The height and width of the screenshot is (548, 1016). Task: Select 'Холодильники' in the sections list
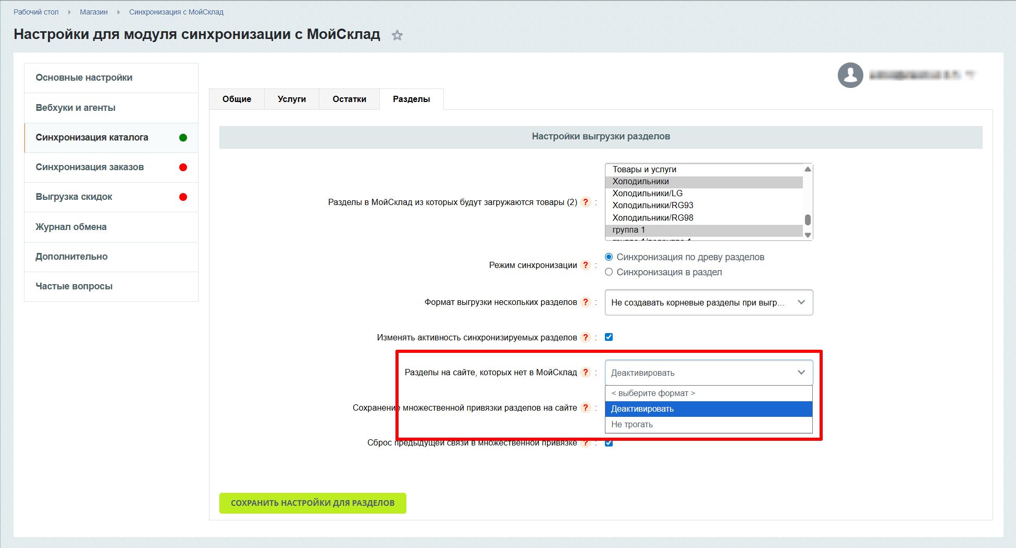(704, 182)
